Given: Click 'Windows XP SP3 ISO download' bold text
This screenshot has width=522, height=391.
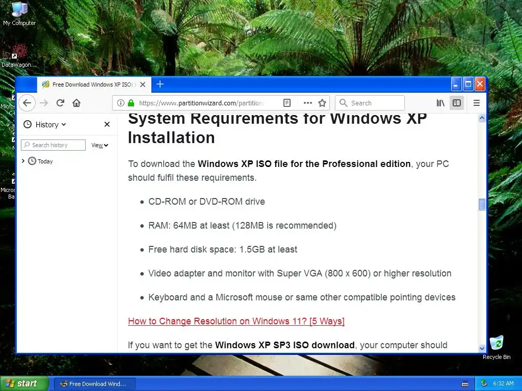Looking at the screenshot, I should 284,345.
